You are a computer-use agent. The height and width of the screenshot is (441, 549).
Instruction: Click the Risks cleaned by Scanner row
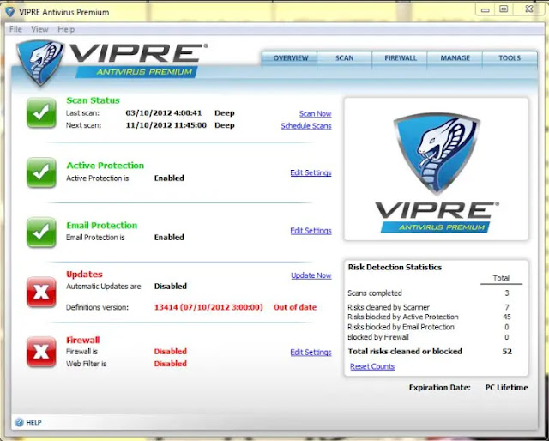[x=430, y=307]
